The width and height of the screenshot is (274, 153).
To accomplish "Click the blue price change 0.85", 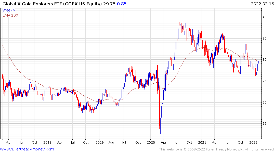I will pos(122,4).
